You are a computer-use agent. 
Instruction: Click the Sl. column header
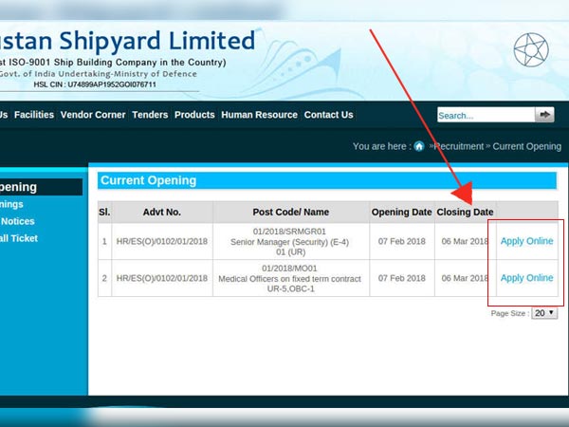point(104,212)
